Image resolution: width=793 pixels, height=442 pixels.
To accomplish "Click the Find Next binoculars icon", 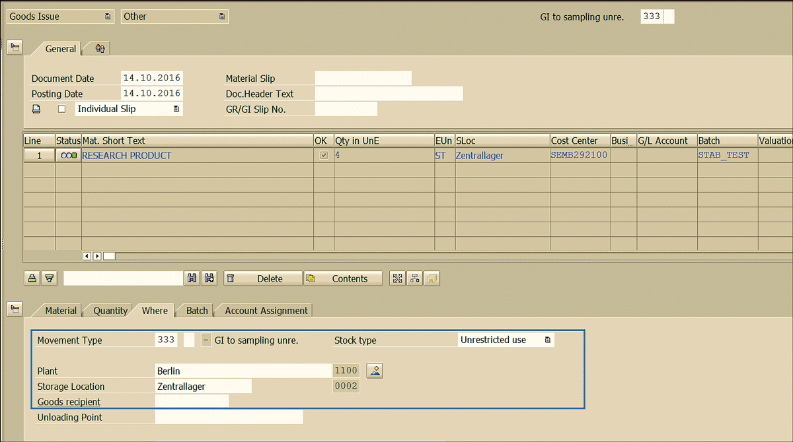I will (209, 278).
